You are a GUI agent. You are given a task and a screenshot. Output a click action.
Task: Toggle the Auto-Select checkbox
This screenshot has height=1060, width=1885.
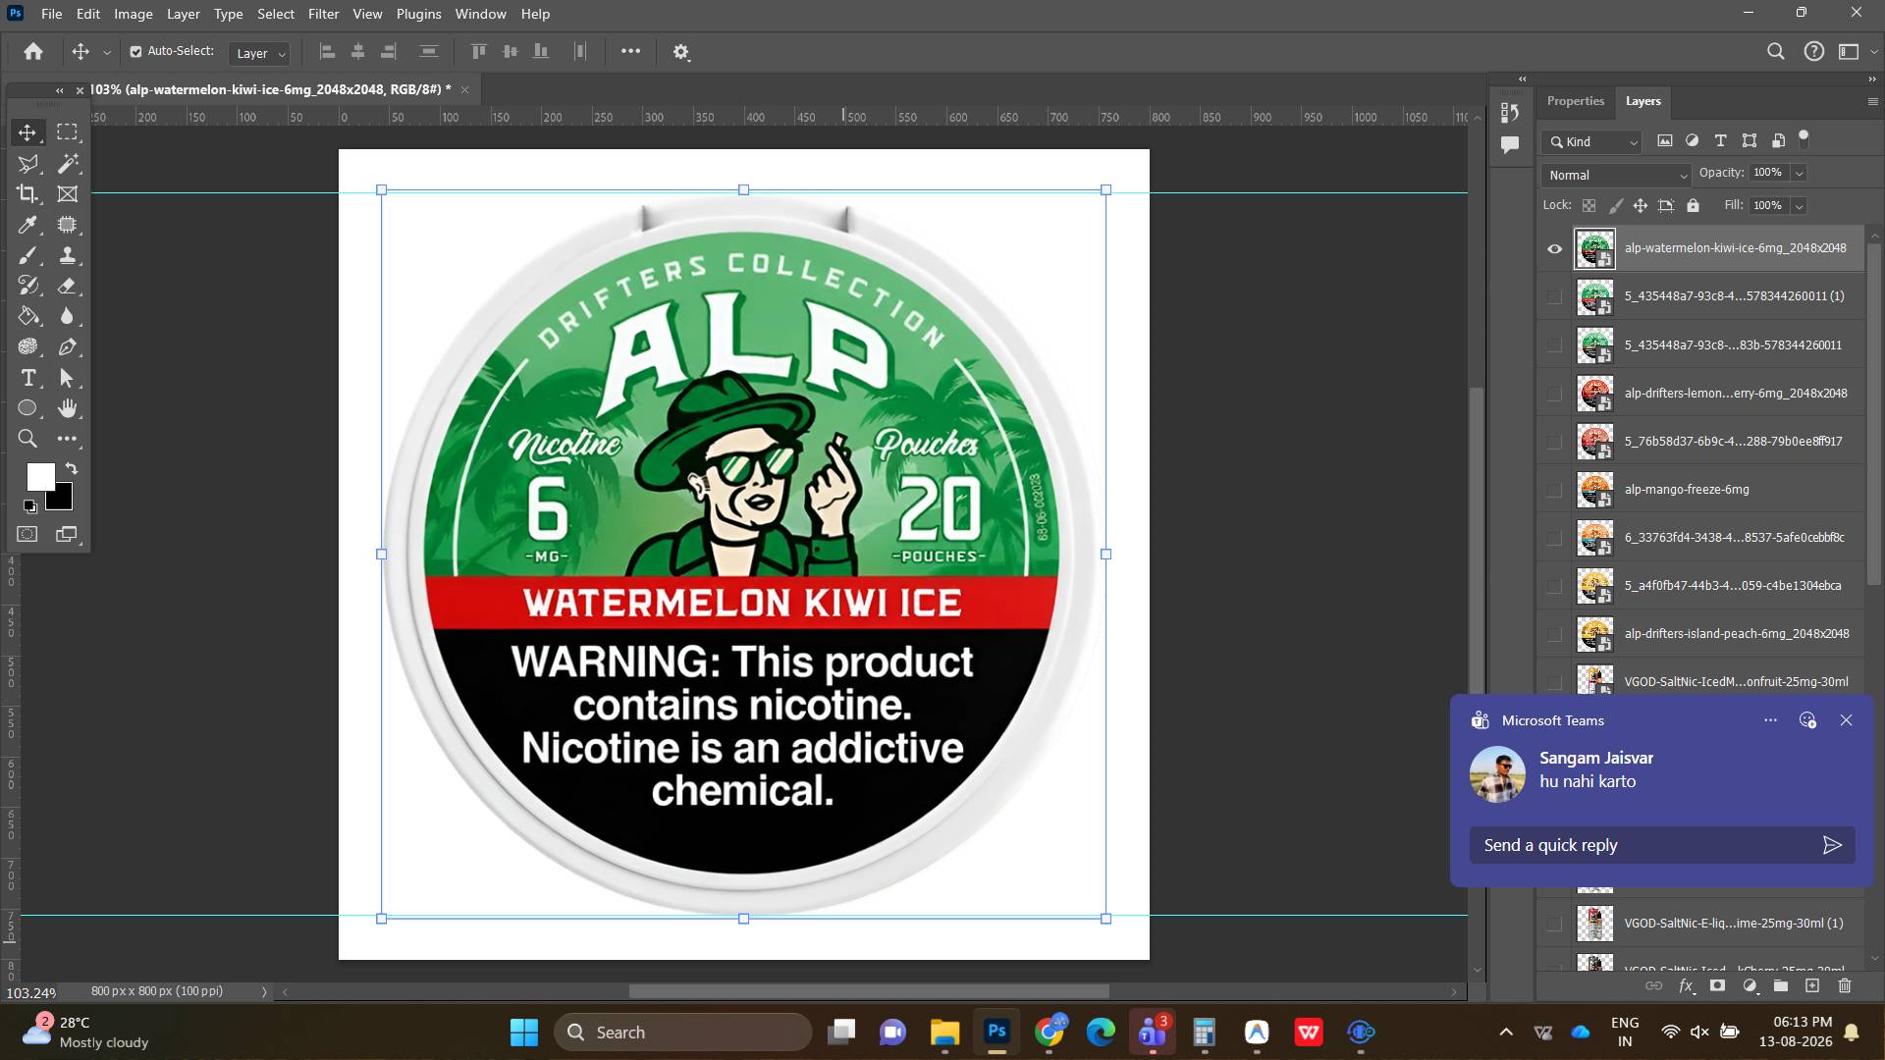coord(135,52)
